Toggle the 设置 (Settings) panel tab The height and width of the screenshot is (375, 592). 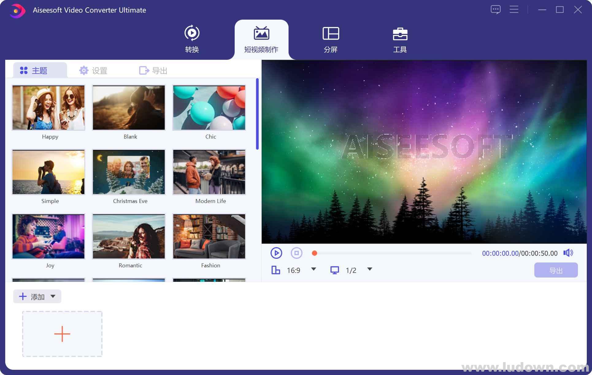pyautogui.click(x=93, y=70)
